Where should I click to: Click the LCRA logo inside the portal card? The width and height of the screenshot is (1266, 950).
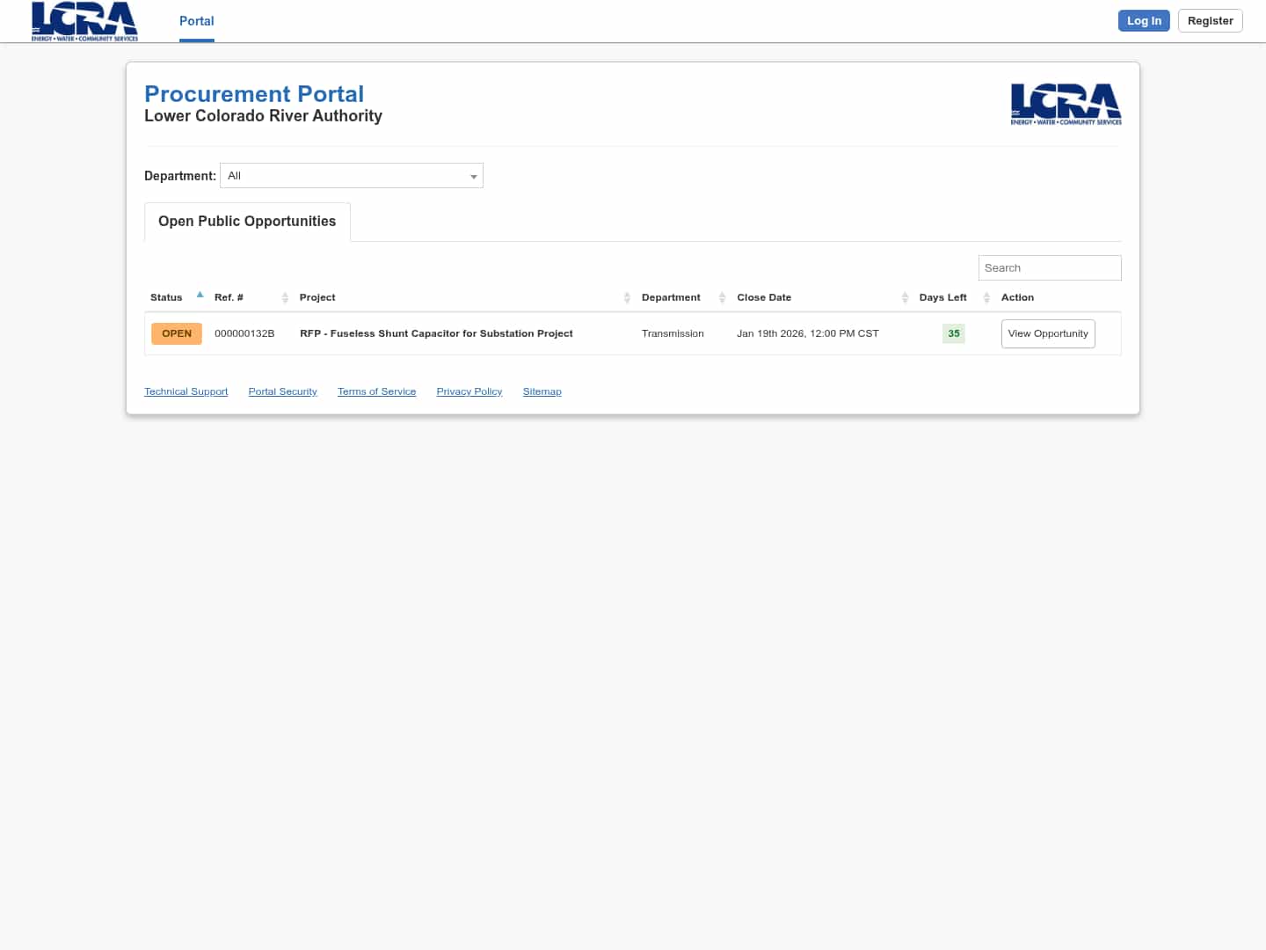click(1066, 104)
